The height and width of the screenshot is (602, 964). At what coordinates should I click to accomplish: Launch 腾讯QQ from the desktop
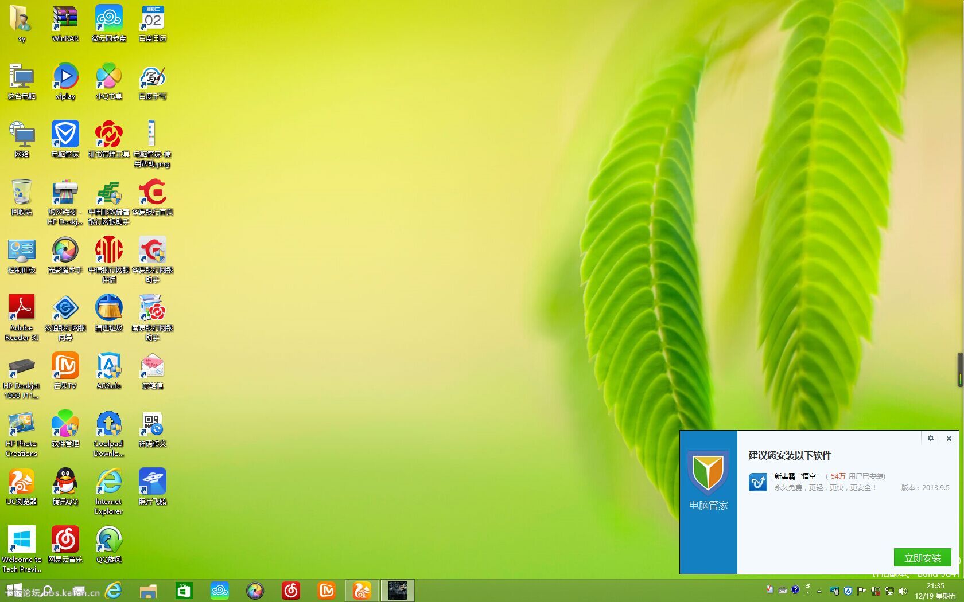[x=65, y=487]
